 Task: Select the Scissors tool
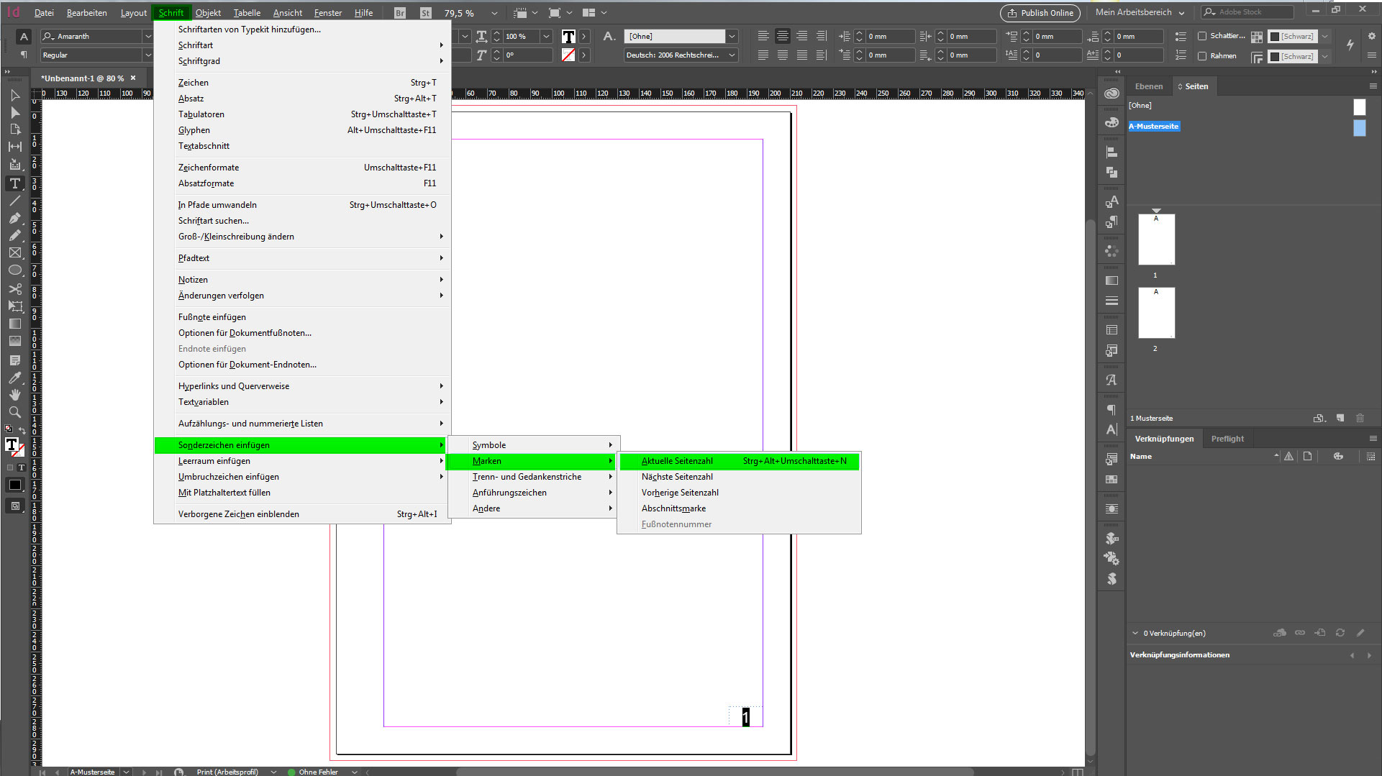pos(14,289)
